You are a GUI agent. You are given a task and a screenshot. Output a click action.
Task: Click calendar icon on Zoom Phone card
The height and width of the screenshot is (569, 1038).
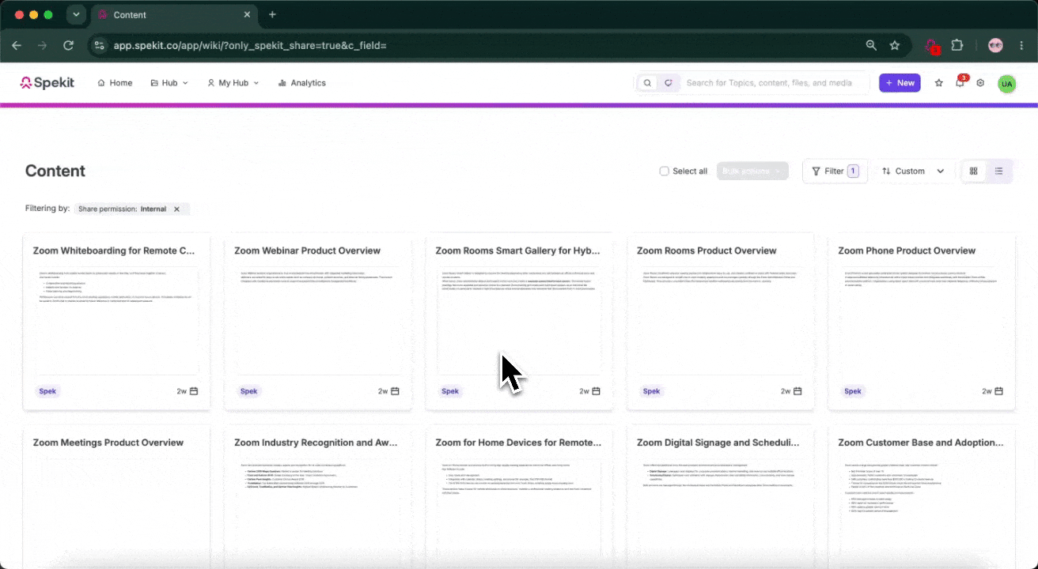click(998, 391)
